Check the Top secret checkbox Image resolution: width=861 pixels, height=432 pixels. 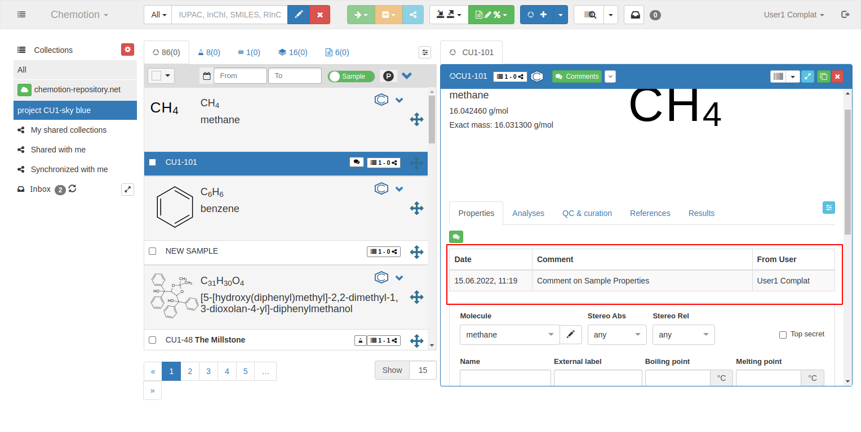[x=783, y=335]
